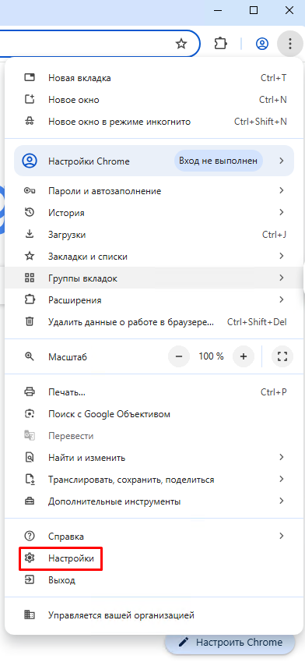Expand Группы вкладок submenu arrow
The image size is (305, 666).
pos(282,278)
